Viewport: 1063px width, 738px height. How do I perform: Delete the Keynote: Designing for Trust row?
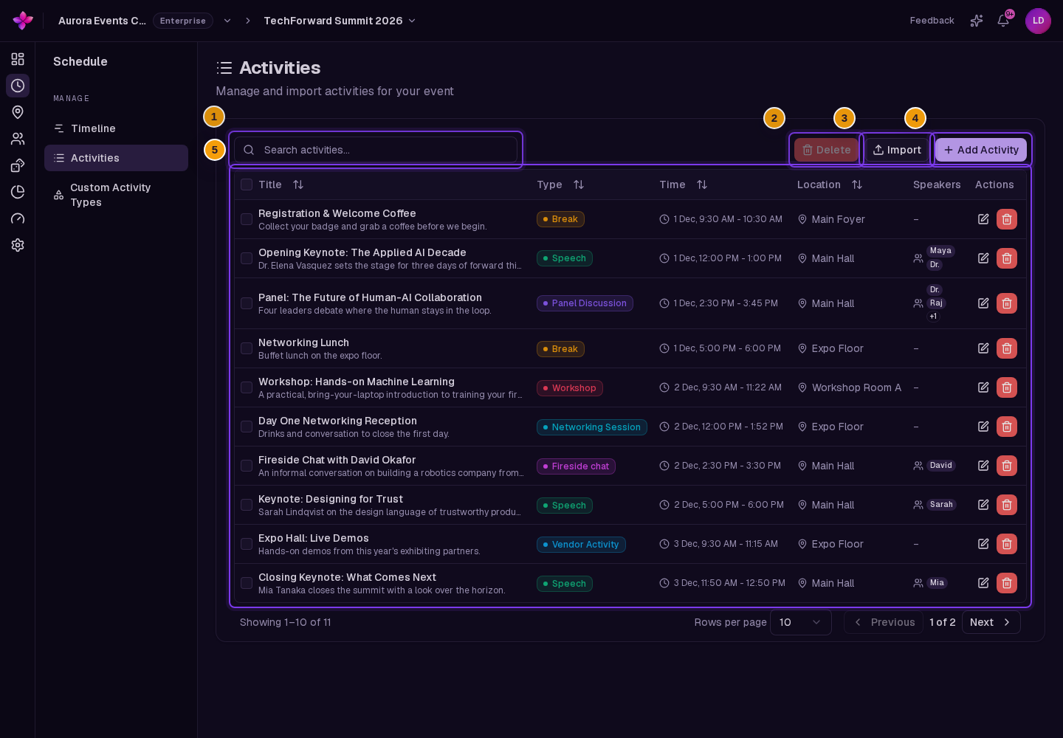click(1007, 505)
